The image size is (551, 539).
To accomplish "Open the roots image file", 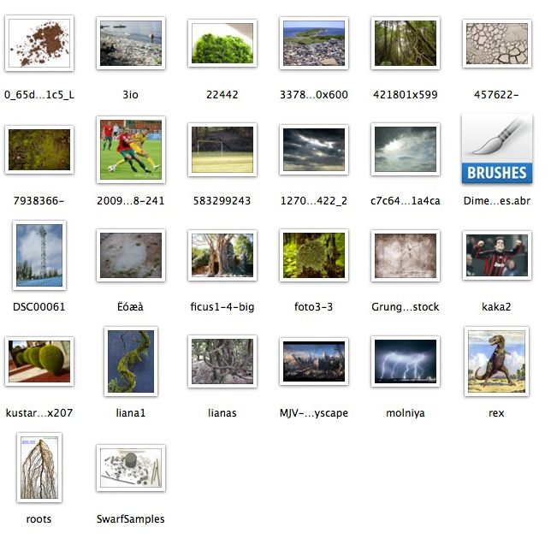I will click(x=39, y=467).
